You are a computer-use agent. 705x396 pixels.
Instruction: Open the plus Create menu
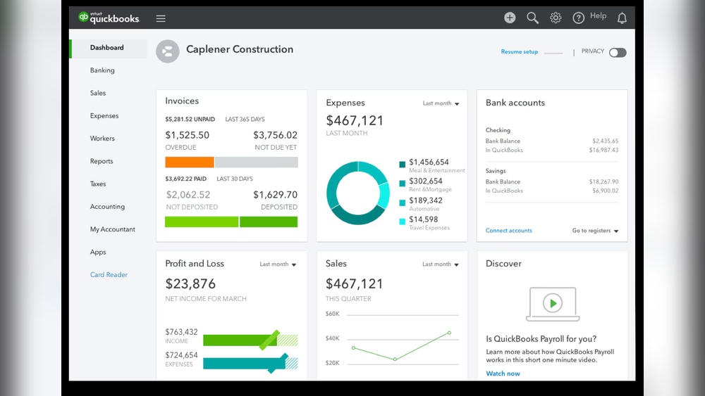tap(510, 18)
